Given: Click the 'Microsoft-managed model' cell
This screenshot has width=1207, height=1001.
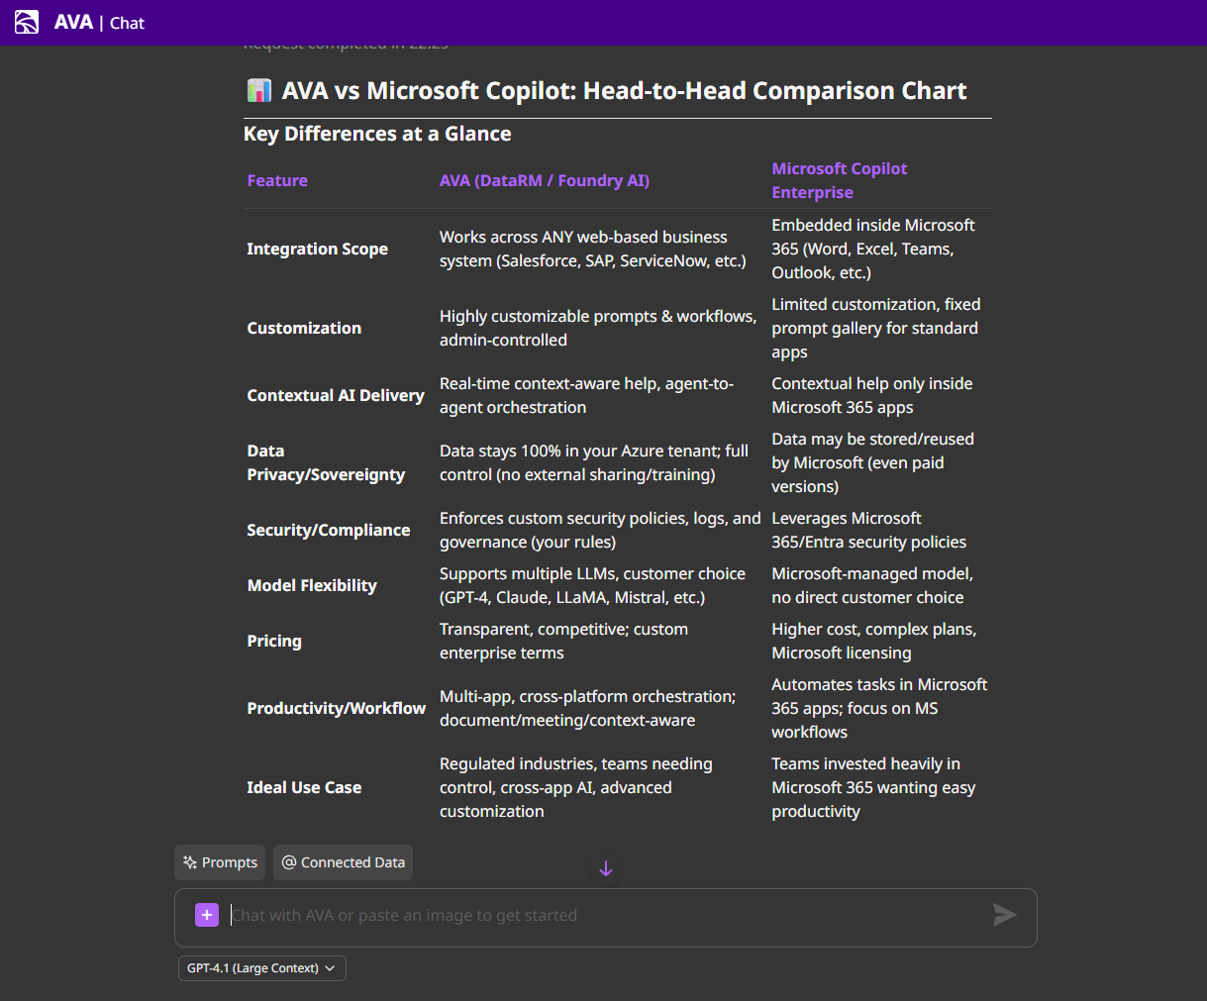Looking at the screenshot, I should tap(872, 585).
